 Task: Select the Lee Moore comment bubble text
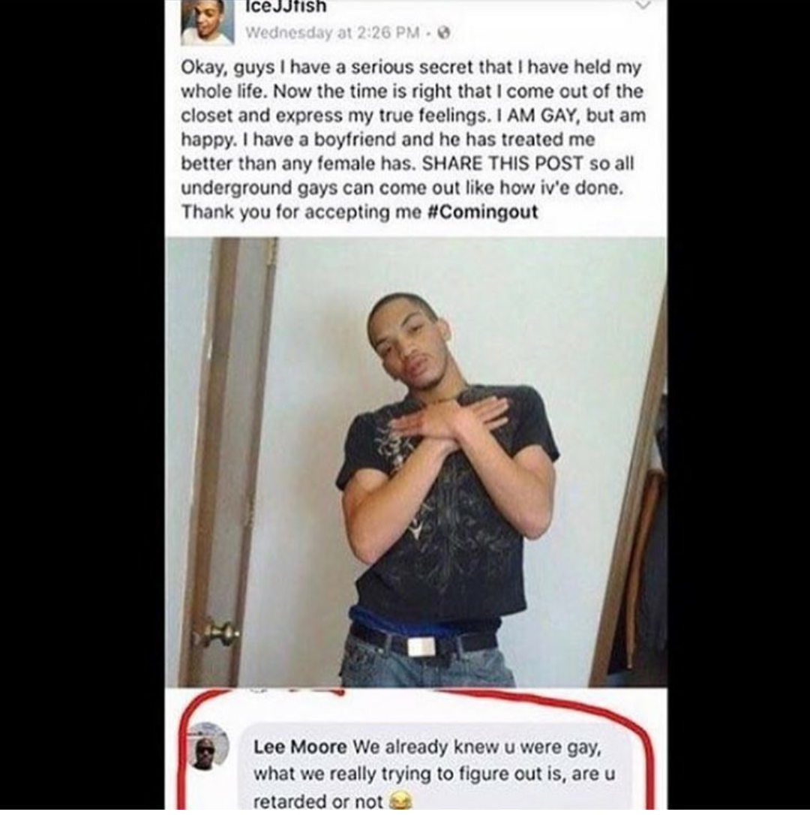434,774
